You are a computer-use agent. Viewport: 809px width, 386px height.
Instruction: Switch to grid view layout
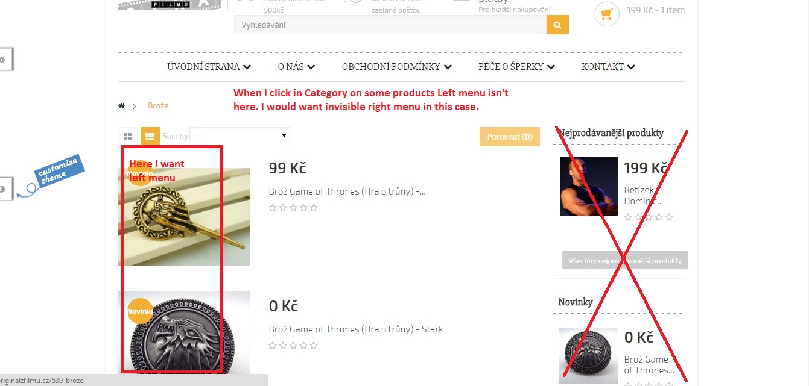(127, 137)
